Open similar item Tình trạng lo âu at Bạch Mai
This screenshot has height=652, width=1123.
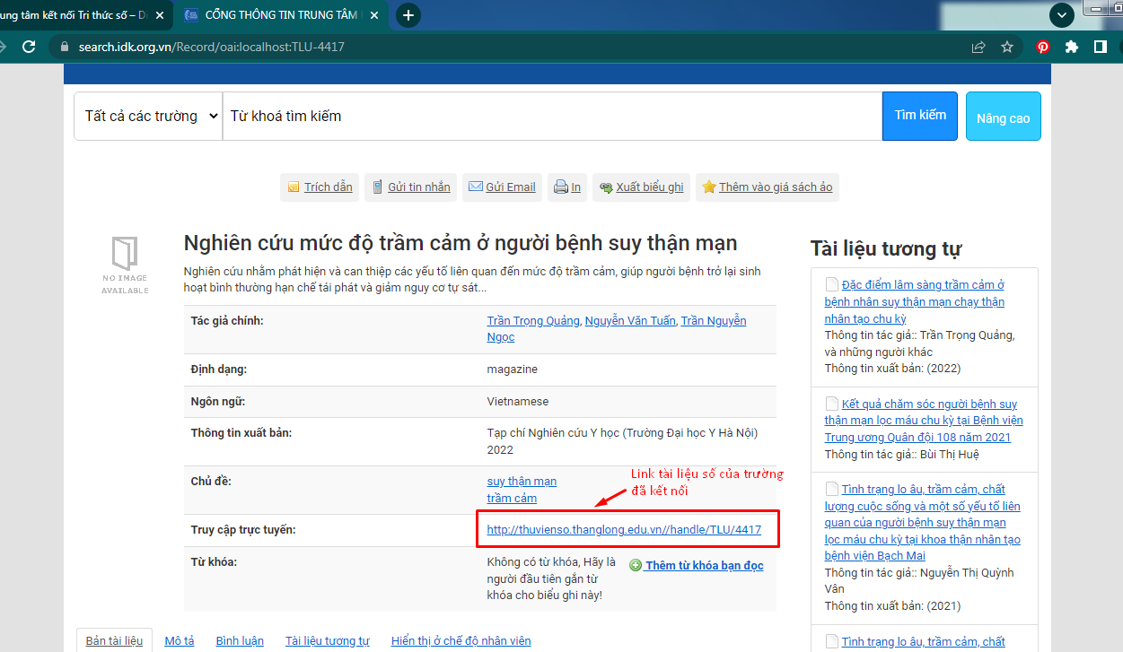click(x=923, y=522)
